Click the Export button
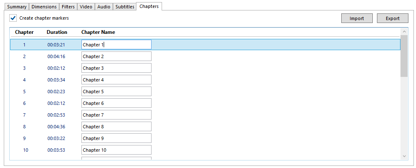The height and width of the screenshot is (168, 416). click(x=392, y=18)
